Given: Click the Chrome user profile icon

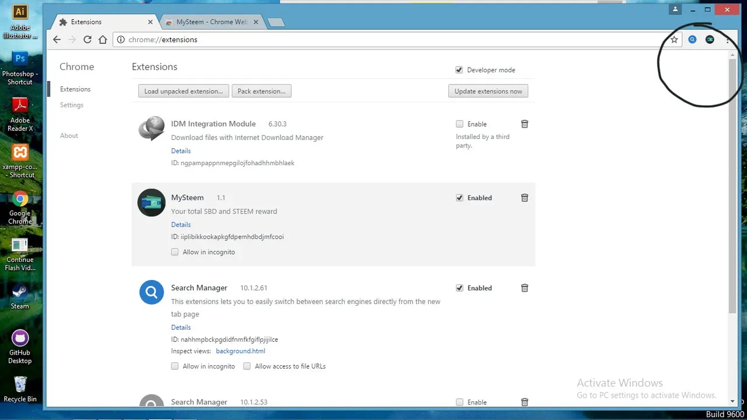Looking at the screenshot, I should [x=675, y=9].
